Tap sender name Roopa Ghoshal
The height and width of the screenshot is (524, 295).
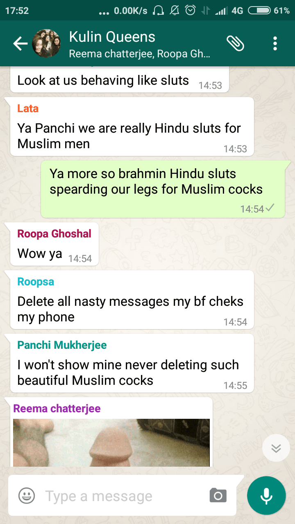54,234
